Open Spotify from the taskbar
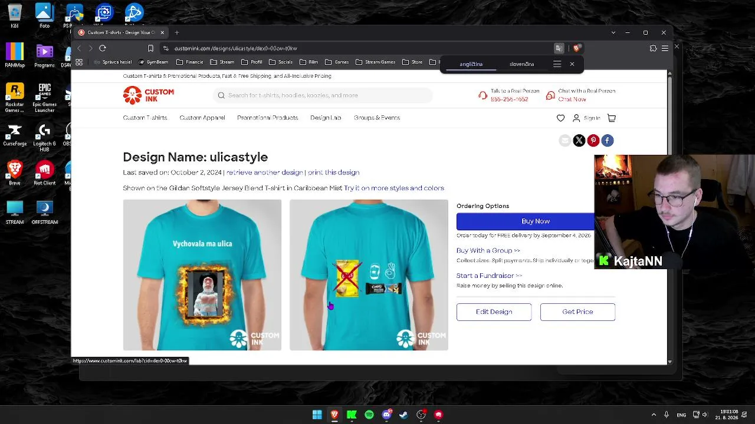This screenshot has height=424, width=755. [x=369, y=415]
